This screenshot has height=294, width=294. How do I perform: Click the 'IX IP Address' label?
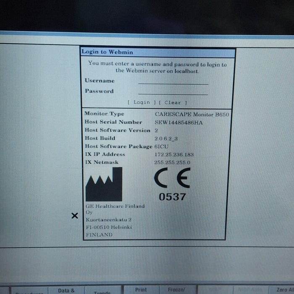point(105,154)
